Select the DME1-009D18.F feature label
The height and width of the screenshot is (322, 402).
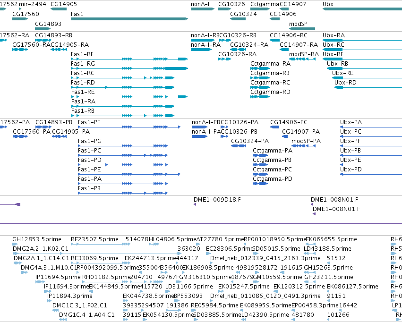point(217,200)
